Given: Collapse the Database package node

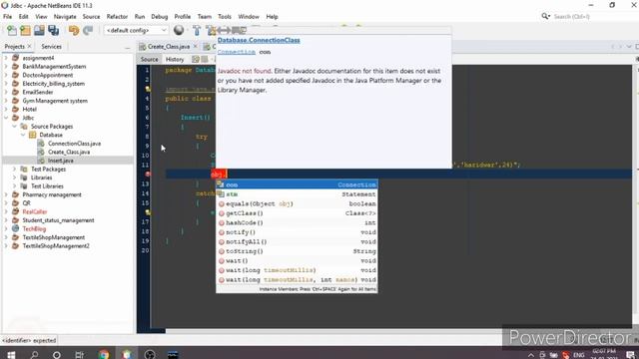Looking at the screenshot, I should pos(23,135).
